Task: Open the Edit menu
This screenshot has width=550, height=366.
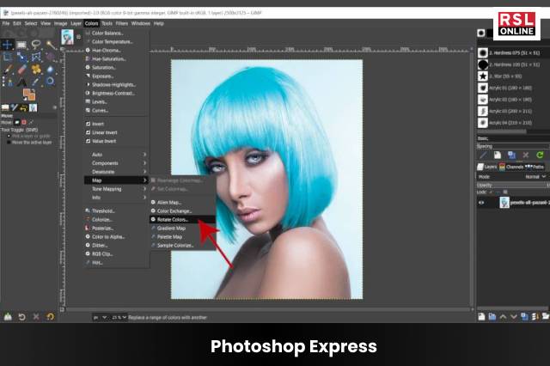Action: [17, 23]
